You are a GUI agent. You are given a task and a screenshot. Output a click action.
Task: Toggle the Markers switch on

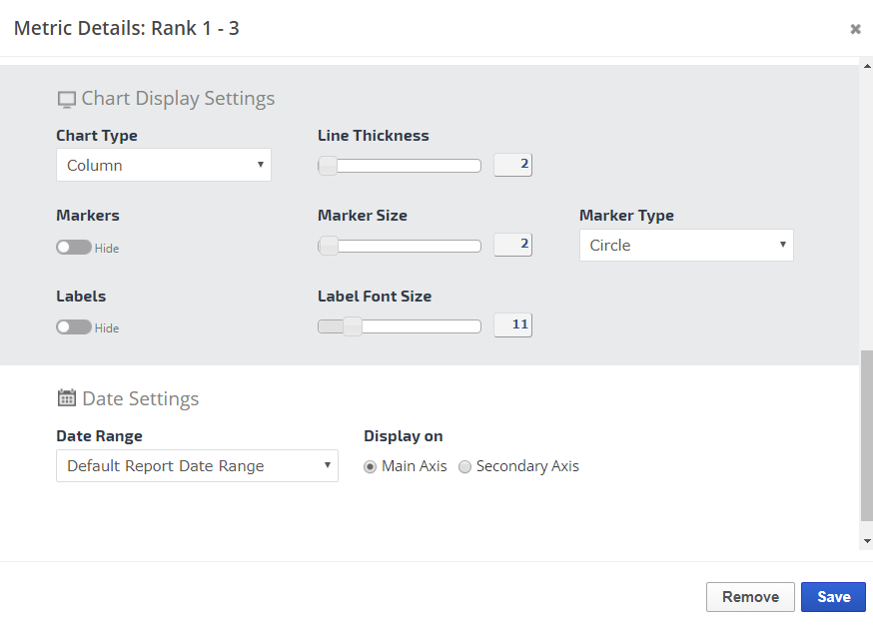point(74,247)
